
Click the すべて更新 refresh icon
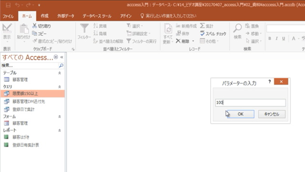click(x=168, y=29)
